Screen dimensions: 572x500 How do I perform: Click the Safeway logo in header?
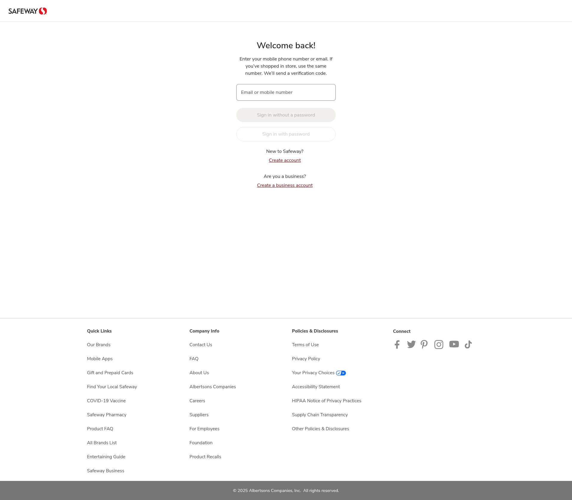click(x=28, y=11)
